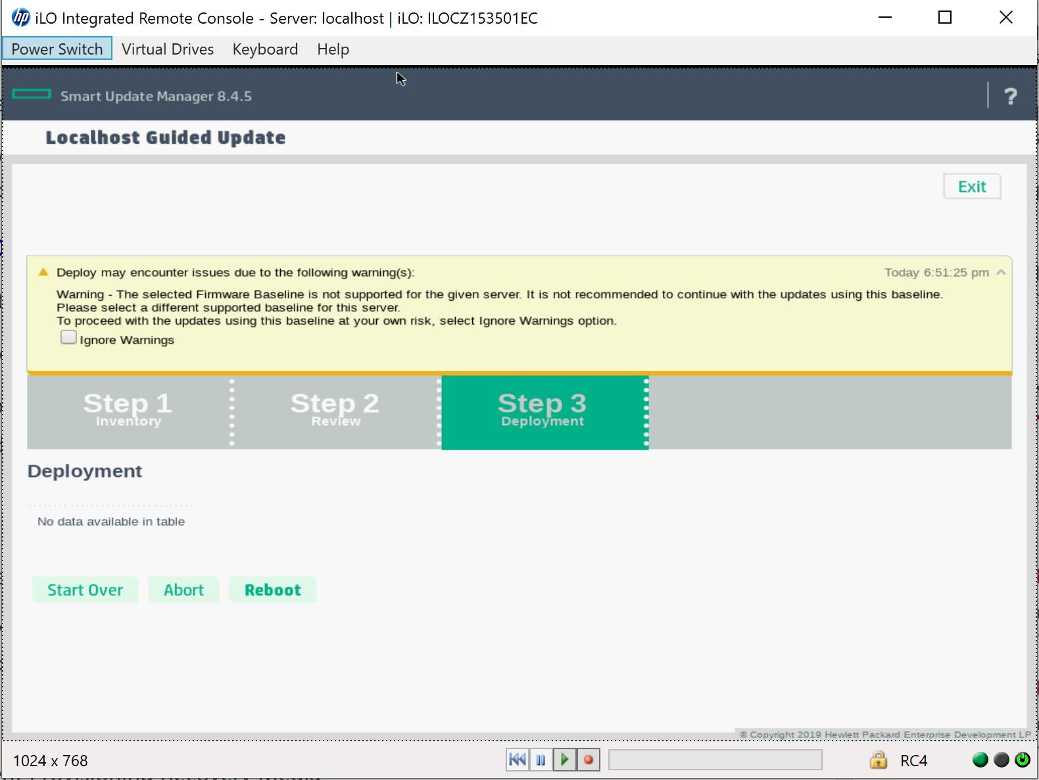Click the skip-to-start playback icon
Image resolution: width=1039 pixels, height=780 pixels.
pos(518,760)
